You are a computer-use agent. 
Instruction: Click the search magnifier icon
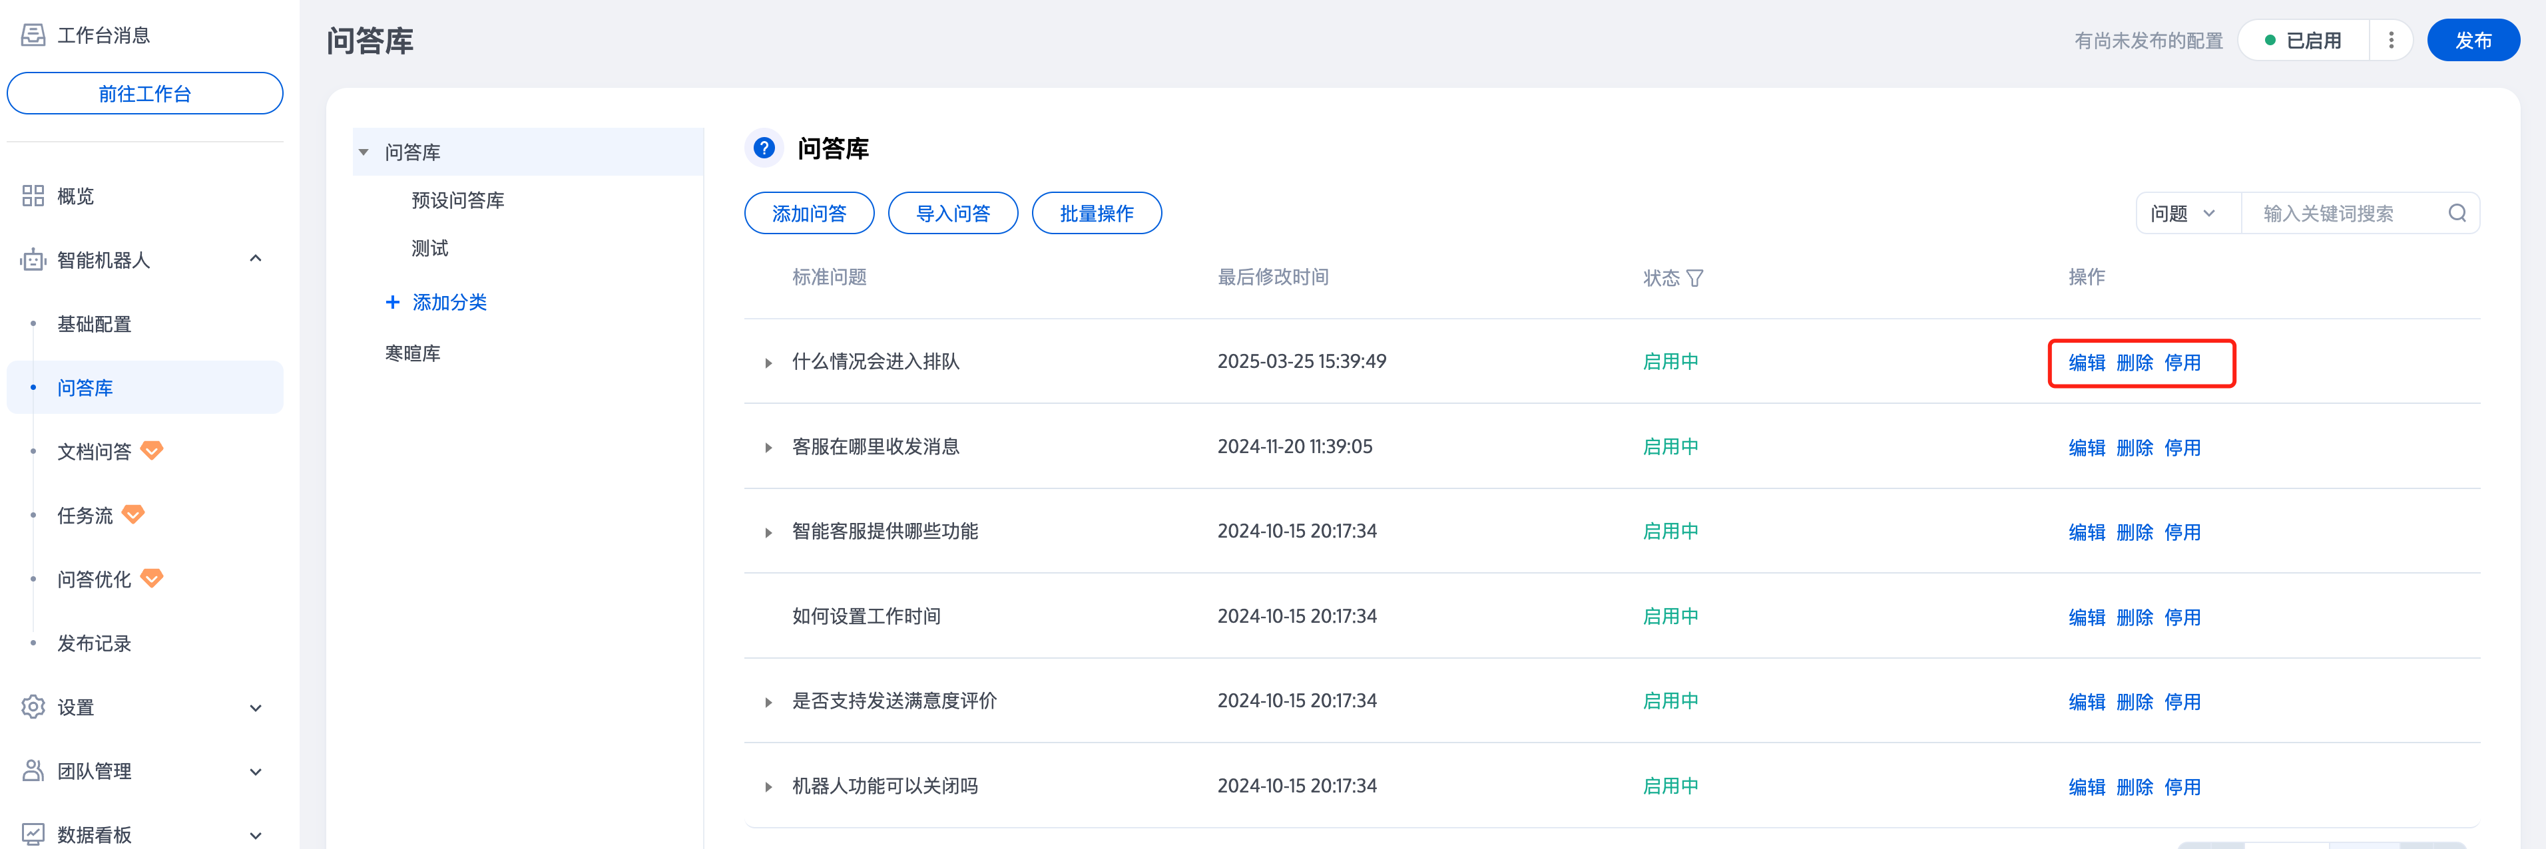2457,213
